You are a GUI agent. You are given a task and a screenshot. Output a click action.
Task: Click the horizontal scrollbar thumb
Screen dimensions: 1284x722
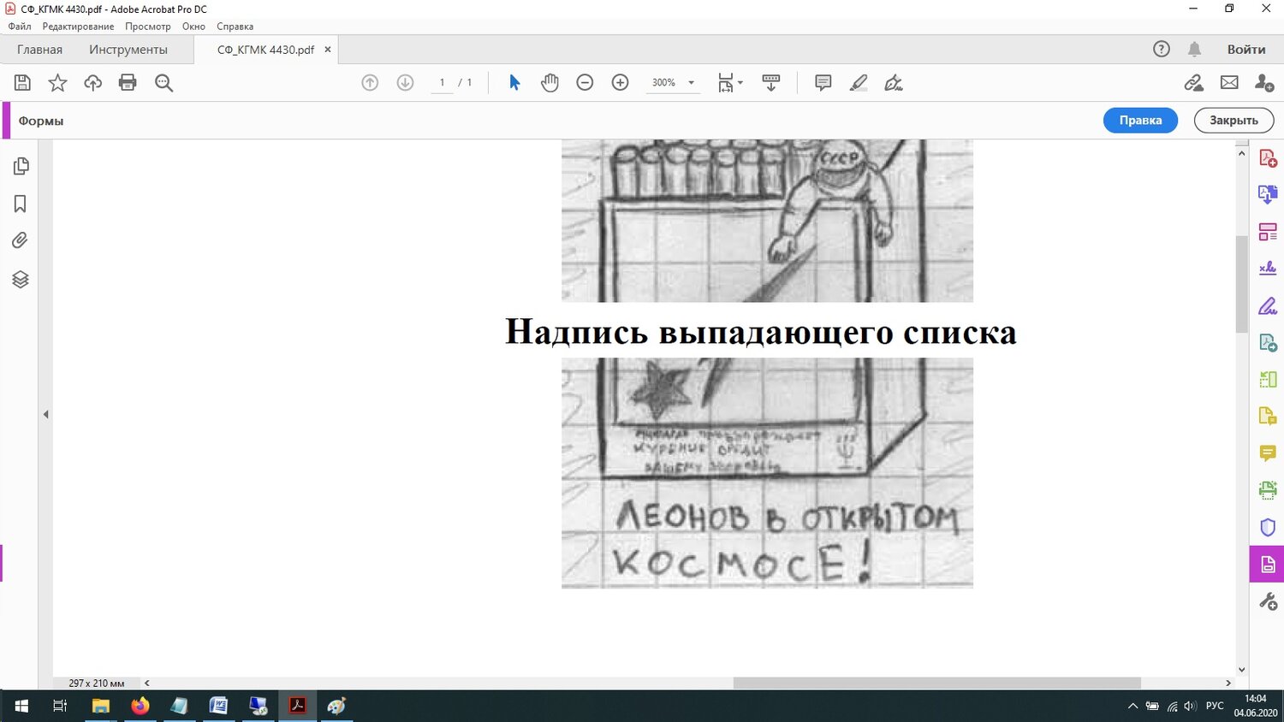936,683
